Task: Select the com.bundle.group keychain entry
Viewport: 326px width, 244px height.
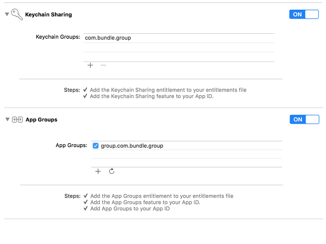Action: point(108,38)
